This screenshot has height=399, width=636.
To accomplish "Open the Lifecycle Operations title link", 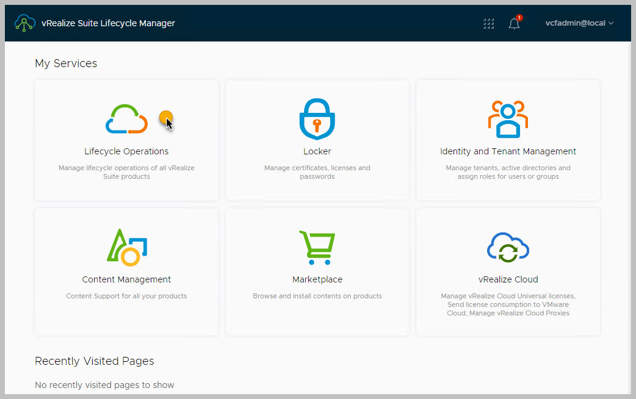I will pos(126,151).
